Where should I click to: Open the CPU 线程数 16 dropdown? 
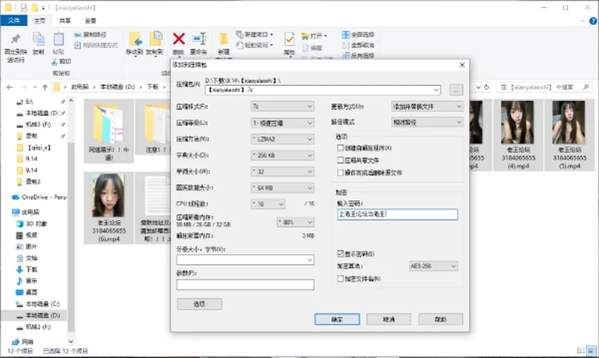point(268,204)
